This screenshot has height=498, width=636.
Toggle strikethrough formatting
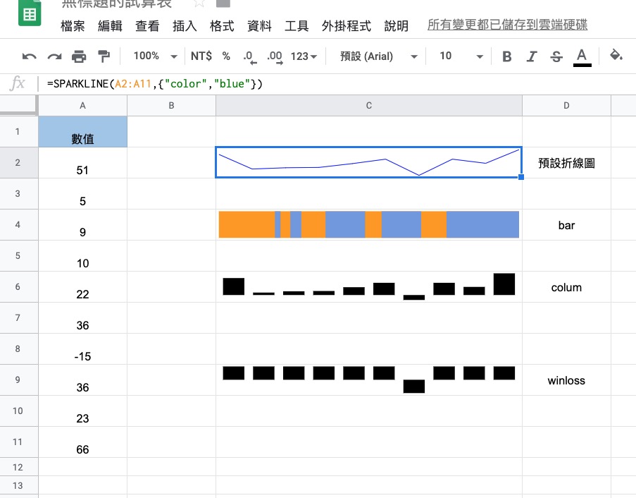(x=556, y=56)
